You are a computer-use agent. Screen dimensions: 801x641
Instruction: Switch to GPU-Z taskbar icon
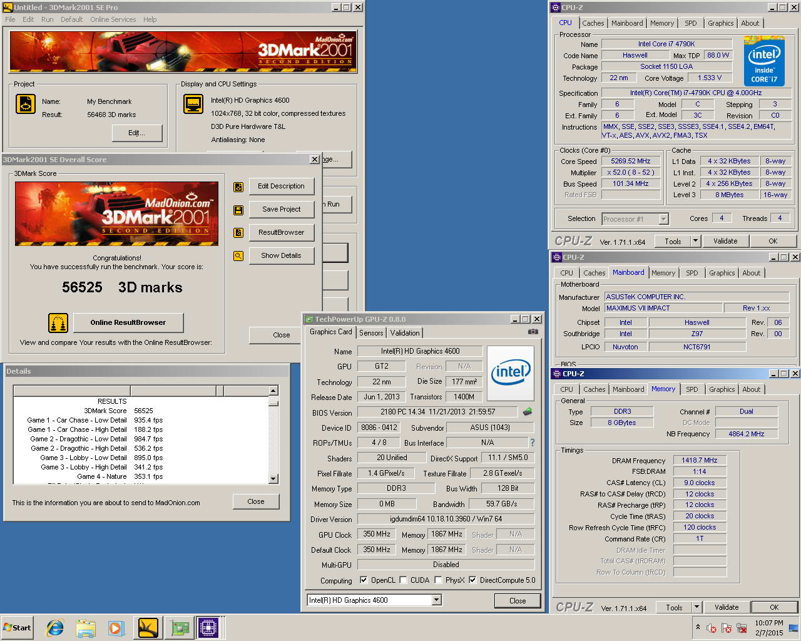click(180, 628)
